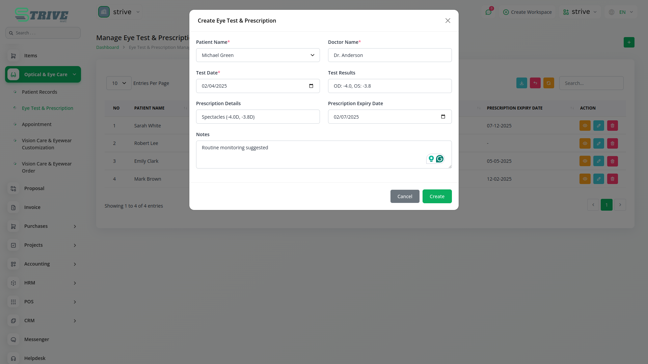Close the Create Eye Test dialog

tap(448, 21)
